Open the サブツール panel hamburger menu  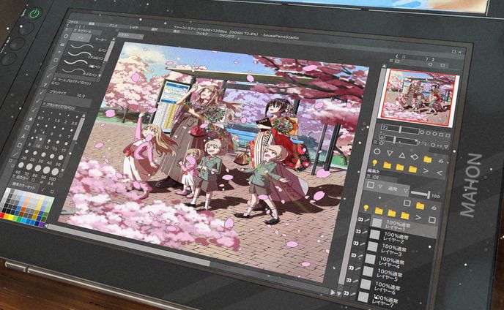pos(75,30)
